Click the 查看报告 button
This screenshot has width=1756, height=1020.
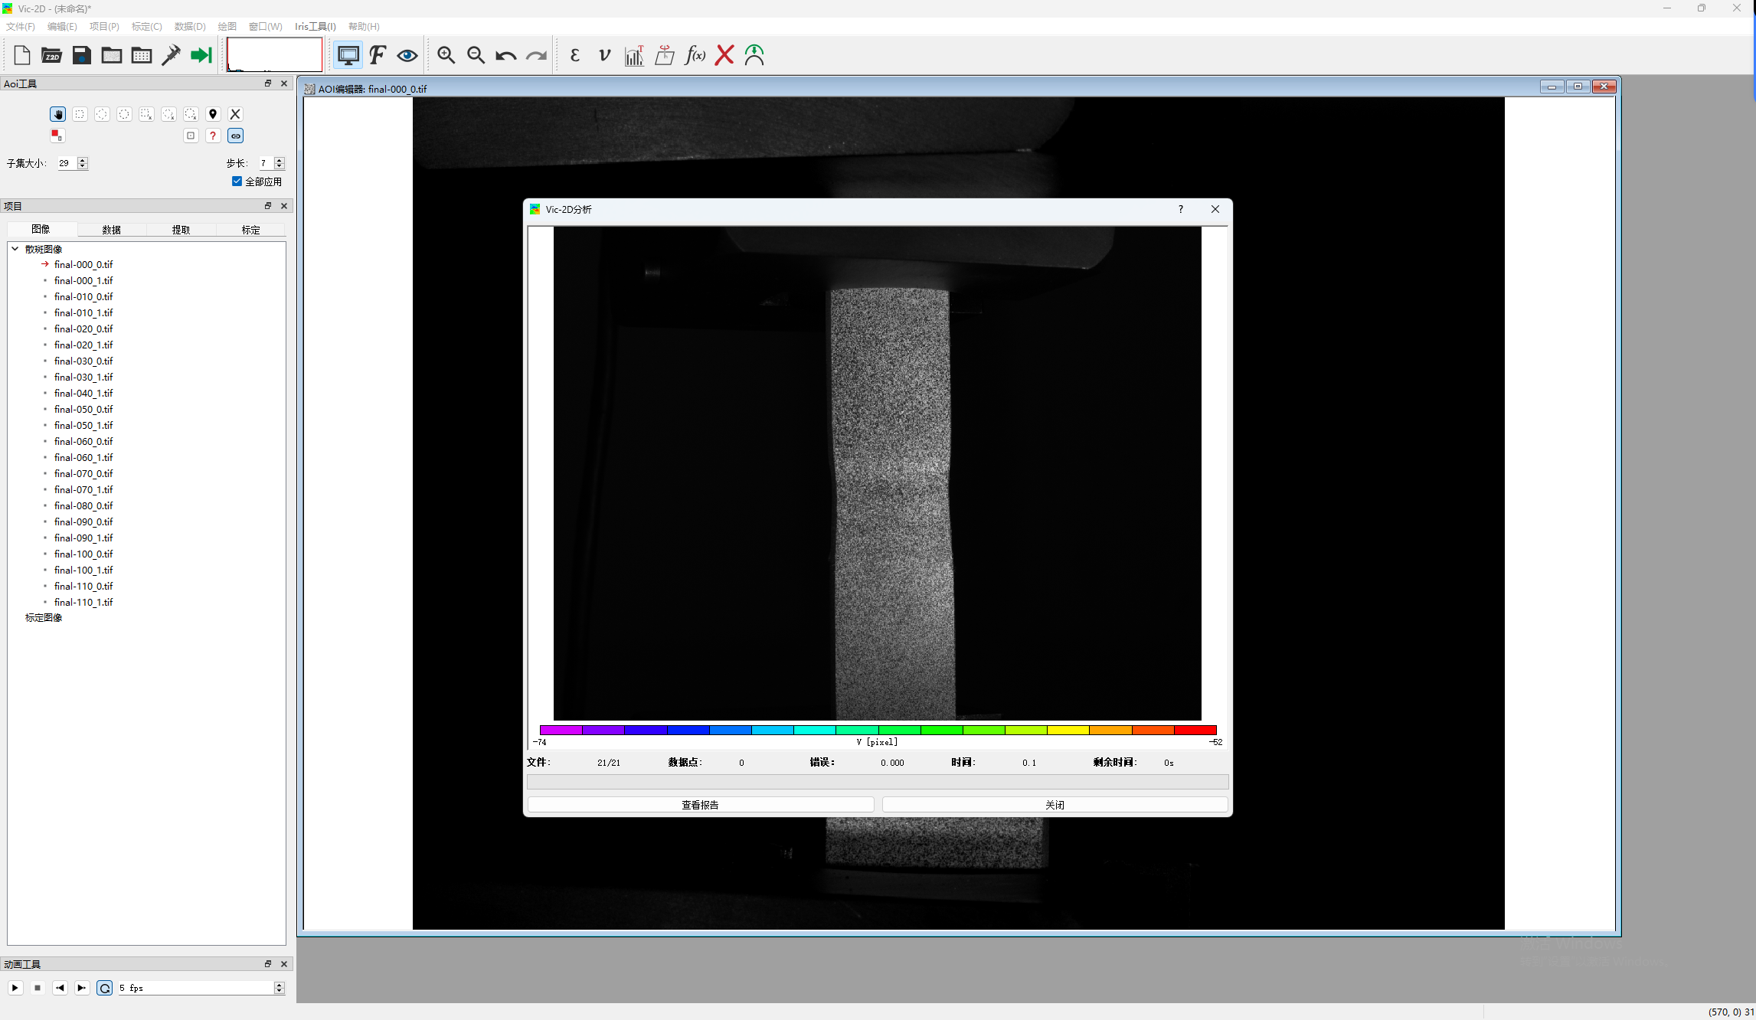tap(700, 805)
